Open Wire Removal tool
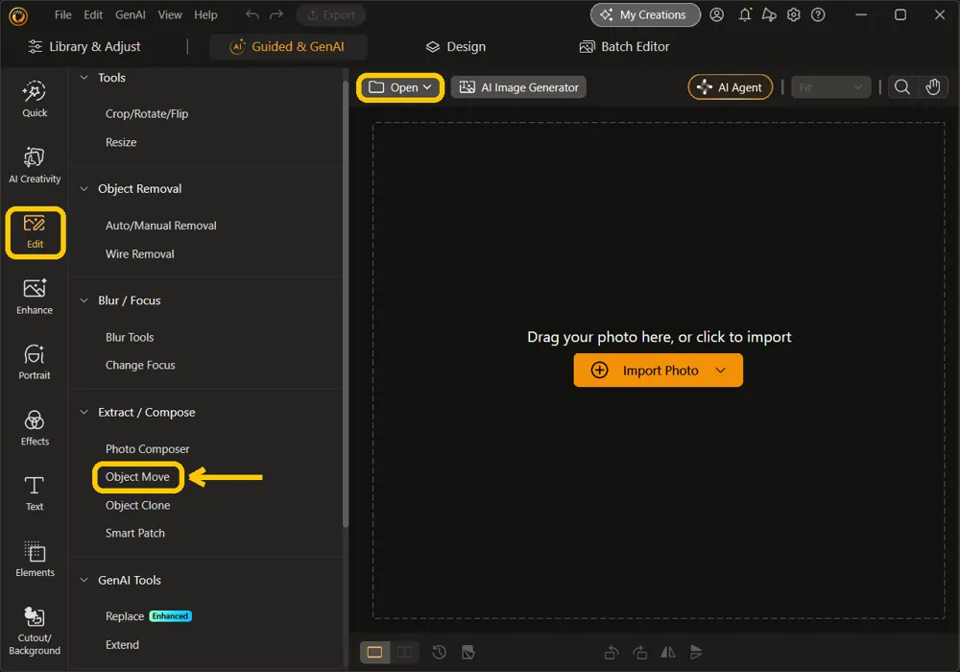 tap(139, 254)
